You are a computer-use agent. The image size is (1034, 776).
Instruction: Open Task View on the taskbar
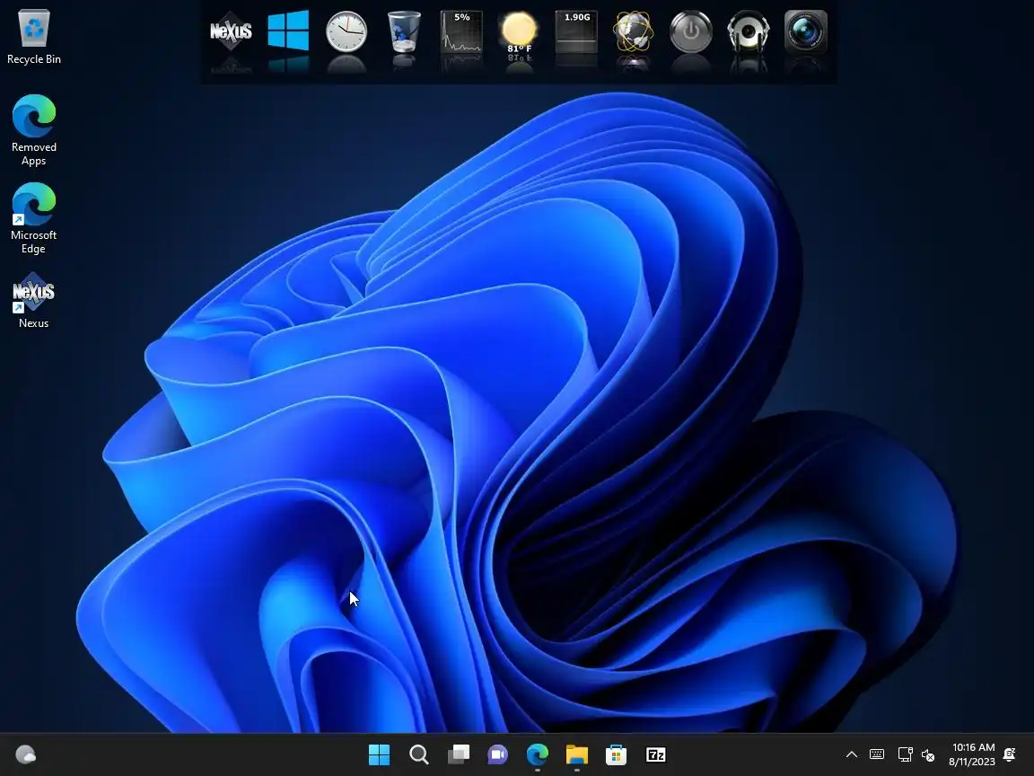point(459,754)
